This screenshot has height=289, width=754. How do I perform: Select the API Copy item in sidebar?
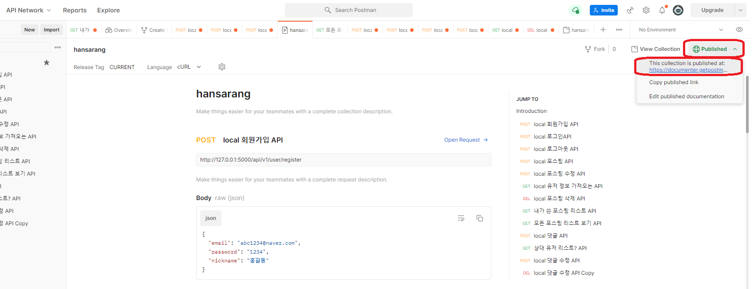click(x=14, y=223)
